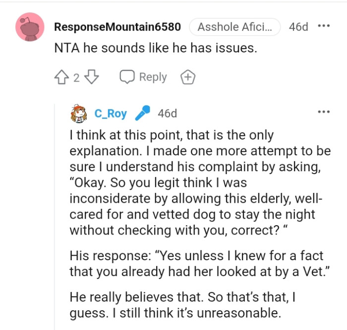Image resolution: width=347 pixels, height=330 pixels.
Task: Click the award icon beside Reply
Action: click(188, 77)
